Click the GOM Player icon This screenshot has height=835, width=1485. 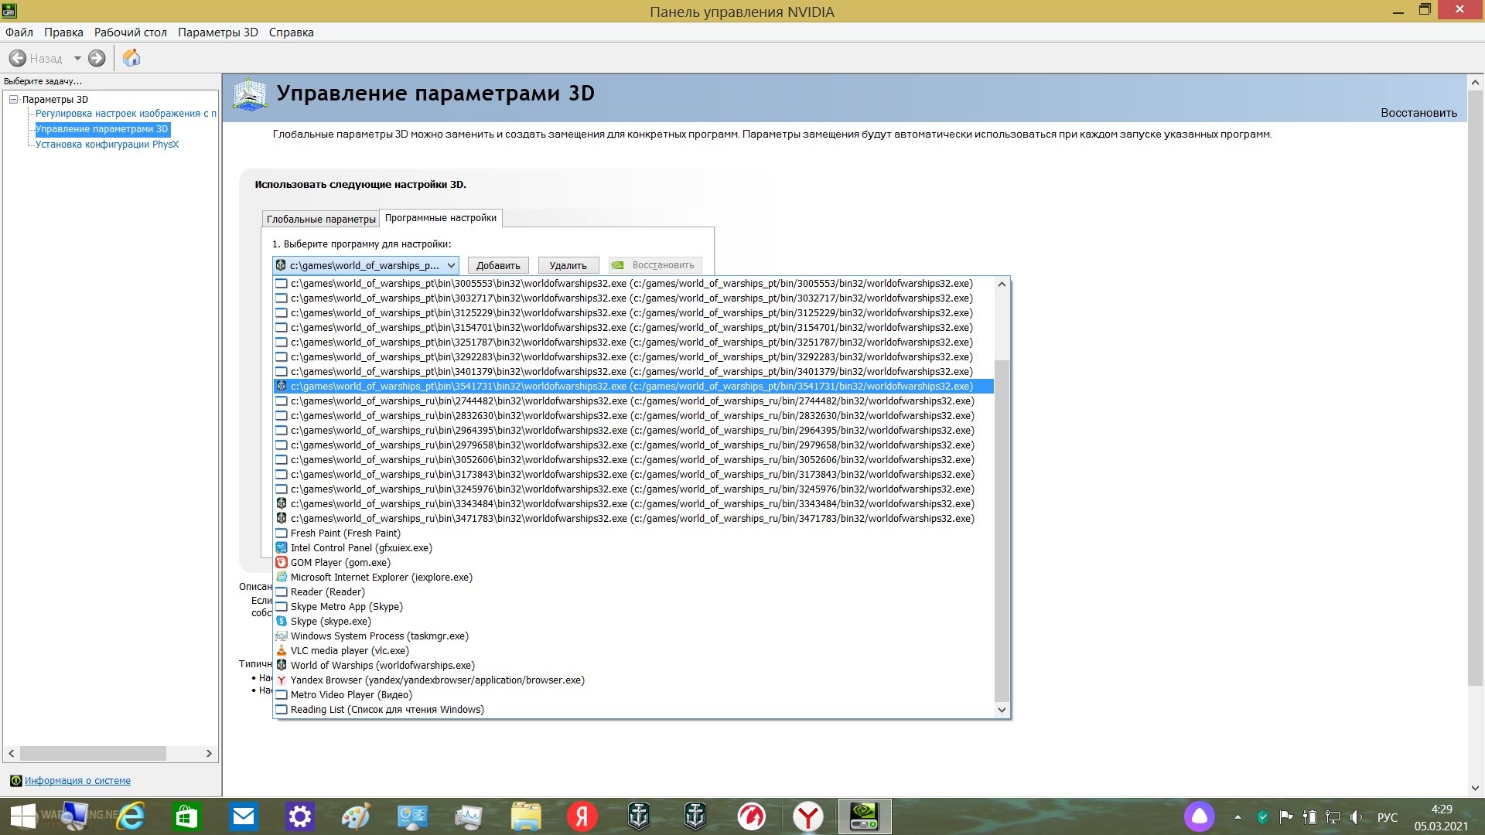(x=282, y=562)
